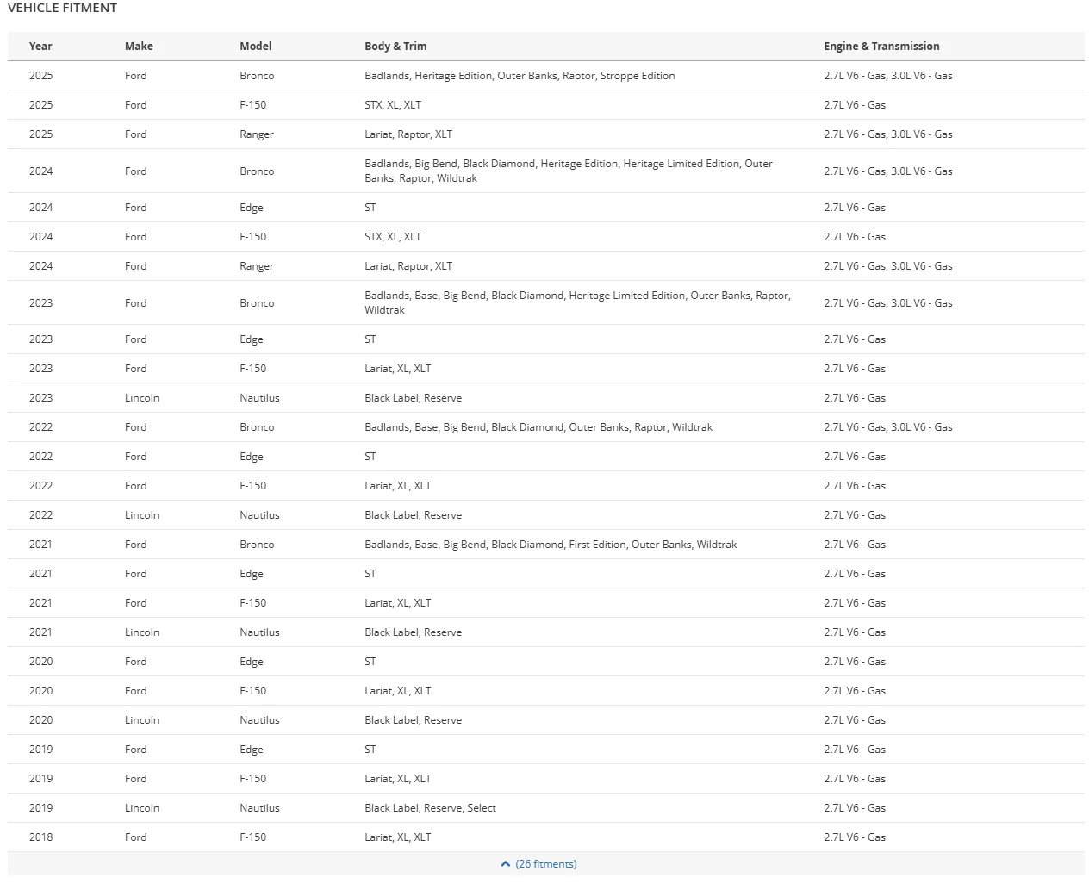
Task: Select the 2025 Ranger trim Lariat, Raptor, XLT
Action: pyautogui.click(x=408, y=134)
